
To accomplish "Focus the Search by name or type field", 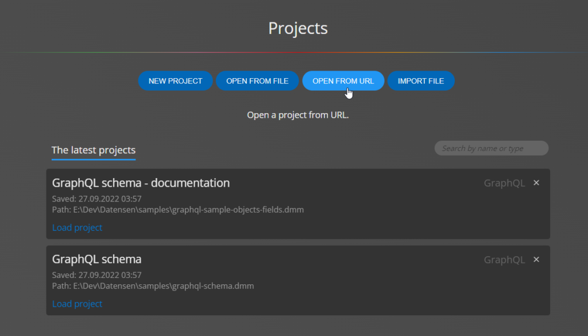I will tap(492, 148).
